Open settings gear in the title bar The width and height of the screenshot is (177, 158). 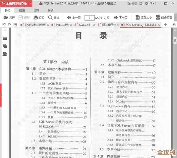[x=147, y=4]
